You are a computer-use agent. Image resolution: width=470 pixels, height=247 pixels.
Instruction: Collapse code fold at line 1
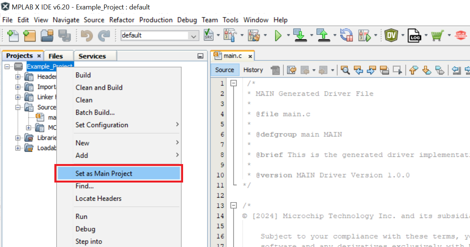234,83
